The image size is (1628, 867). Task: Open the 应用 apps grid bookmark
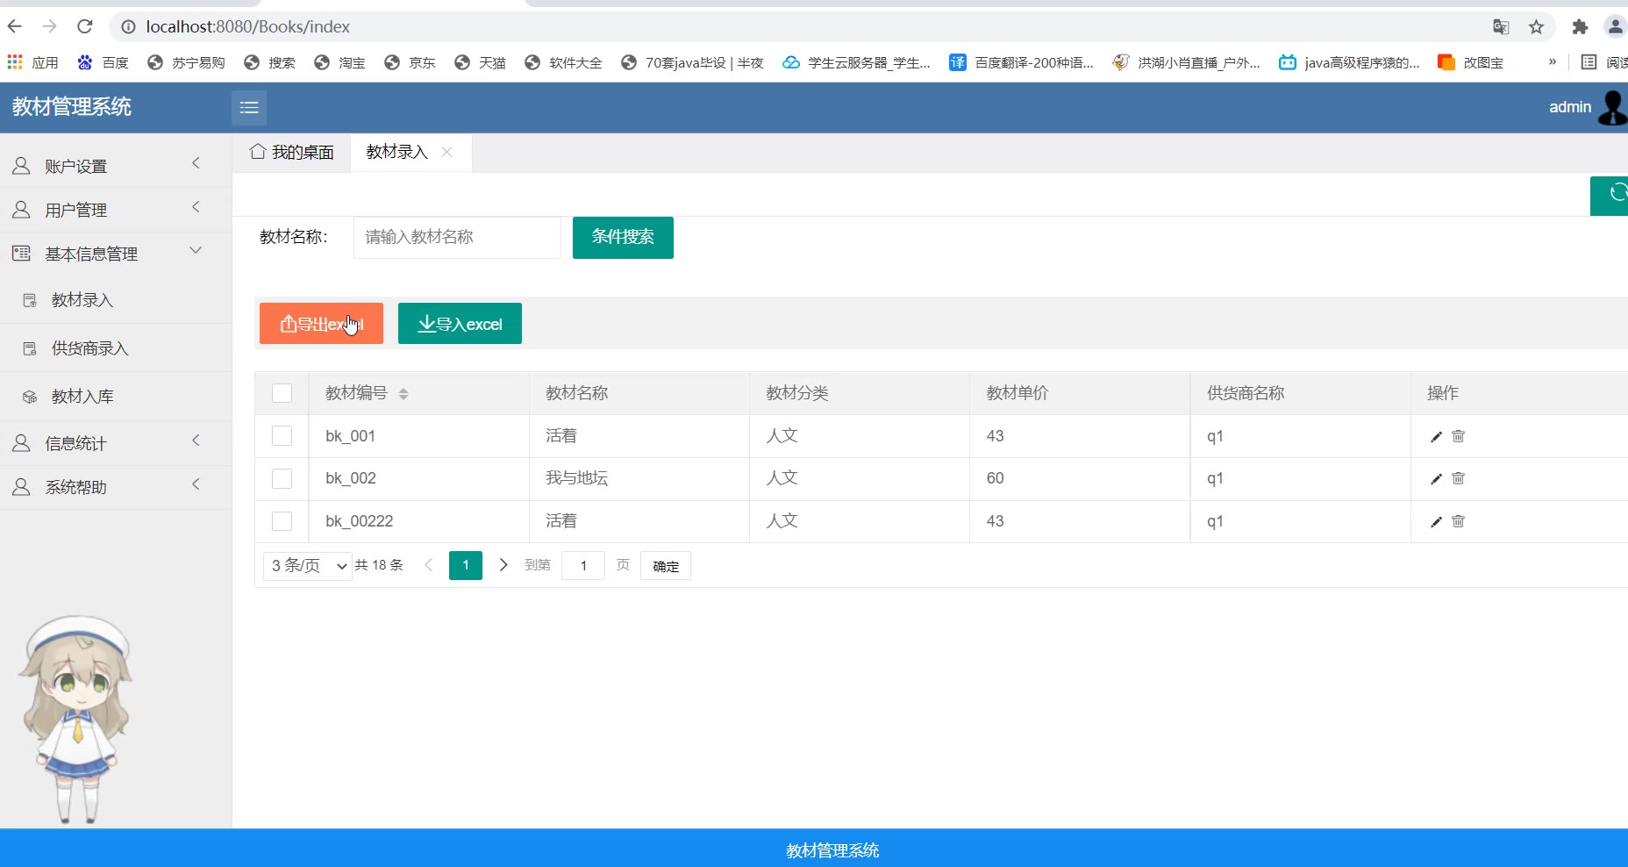tap(32, 62)
